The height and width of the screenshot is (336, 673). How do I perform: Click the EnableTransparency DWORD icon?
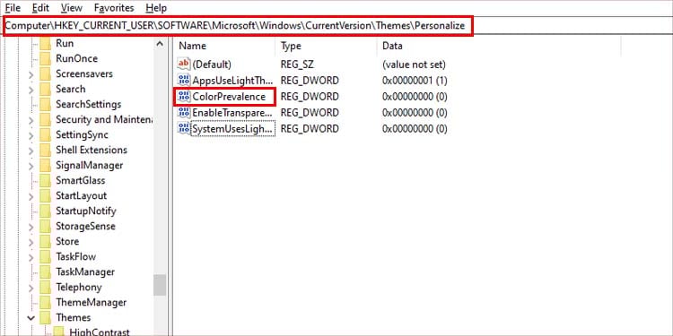pos(184,113)
